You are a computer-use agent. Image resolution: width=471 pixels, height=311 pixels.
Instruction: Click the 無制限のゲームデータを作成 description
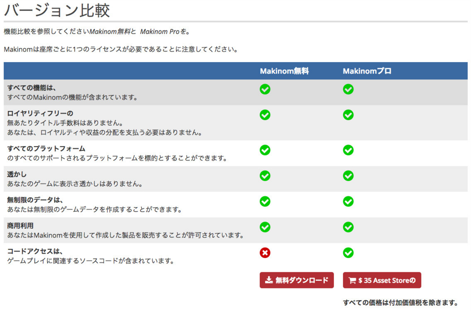coord(95,209)
